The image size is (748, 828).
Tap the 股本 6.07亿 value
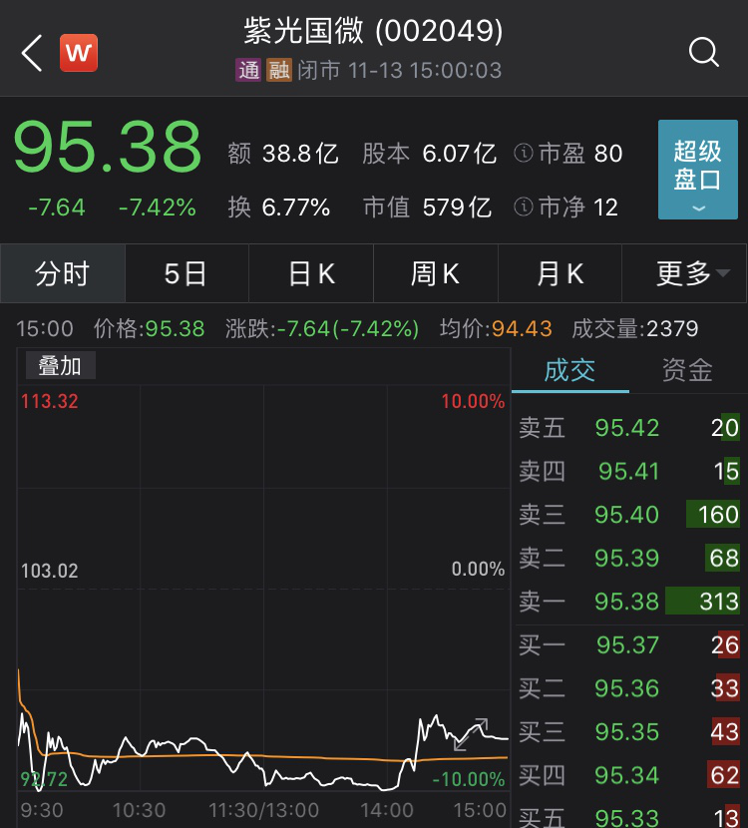click(x=429, y=154)
